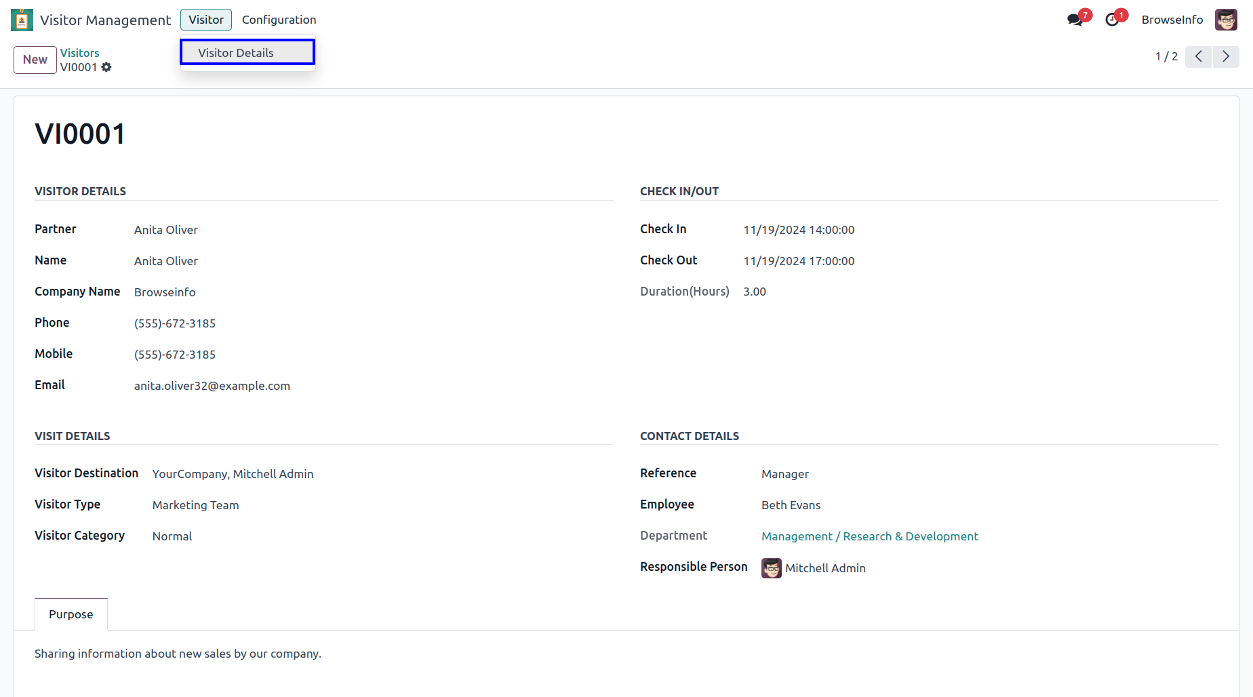Click the Partner field Anita Oliver
Image resolution: width=1253 pixels, height=697 pixels.
(166, 230)
